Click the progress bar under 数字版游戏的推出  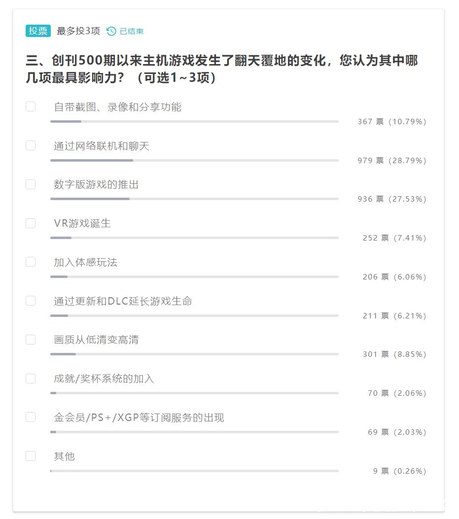(x=194, y=199)
